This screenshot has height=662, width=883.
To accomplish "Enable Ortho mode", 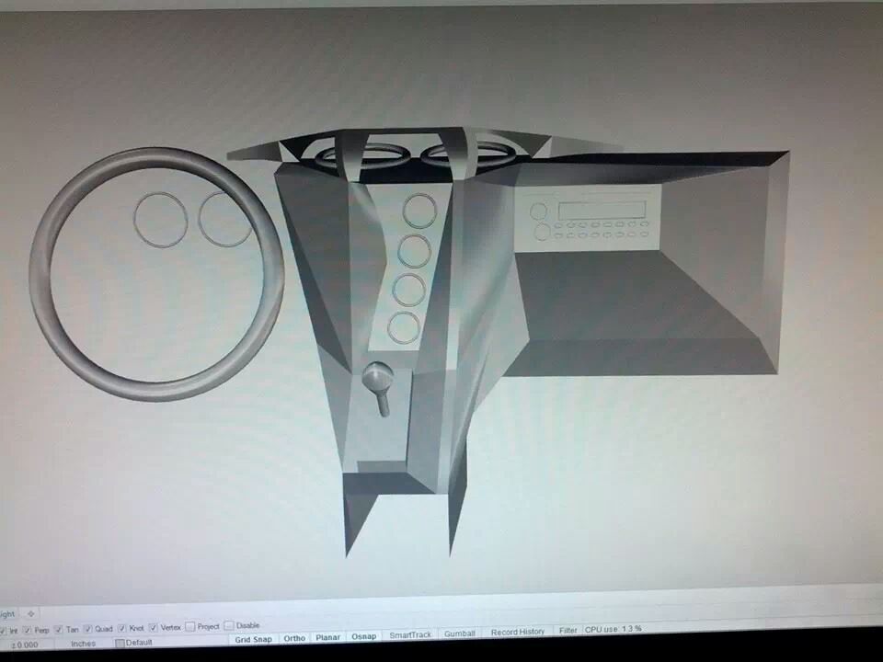I will click(294, 637).
